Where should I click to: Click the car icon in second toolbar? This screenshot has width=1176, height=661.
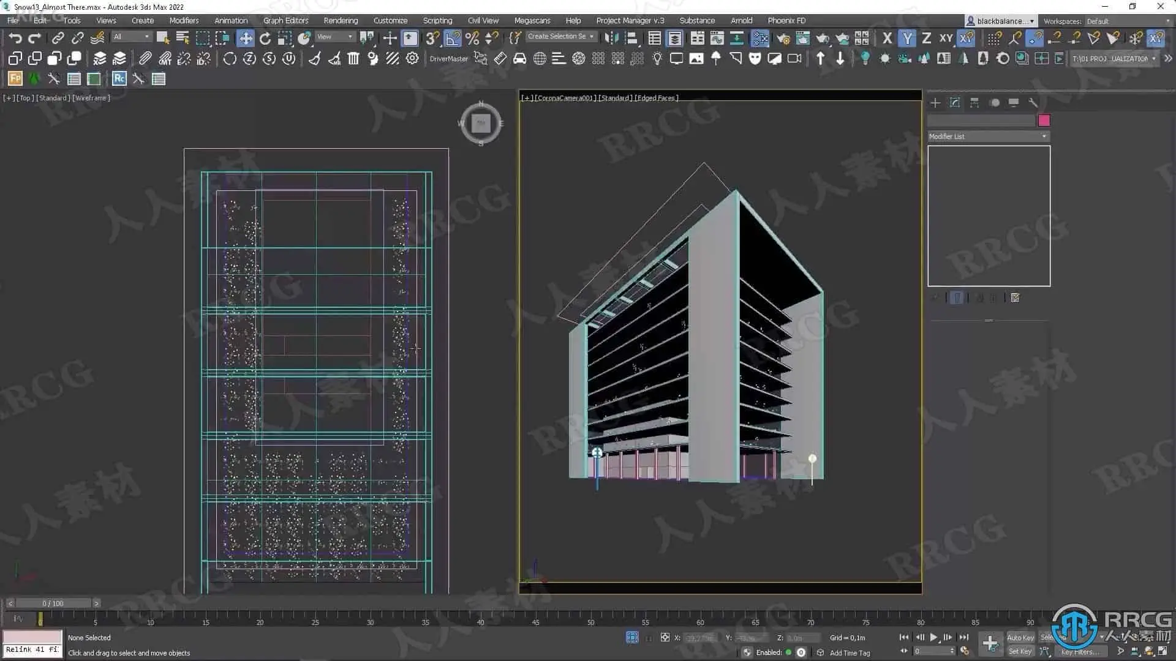[519, 59]
